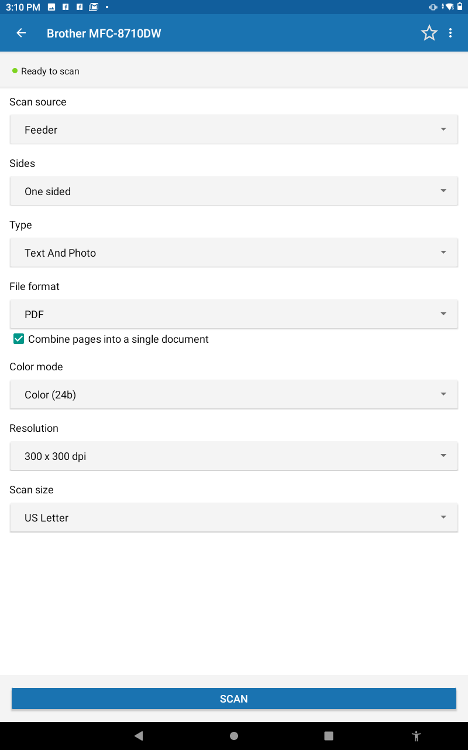Tap the Android home circle button
Image resolution: width=468 pixels, height=750 pixels.
(234, 736)
